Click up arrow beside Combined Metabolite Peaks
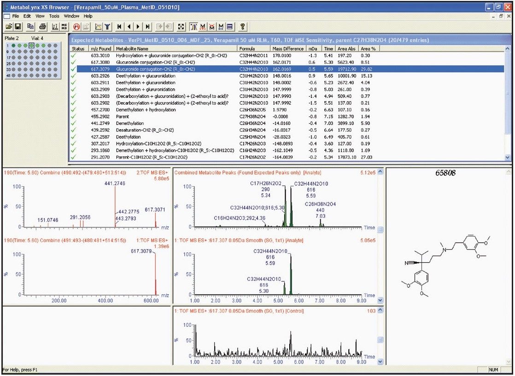The height and width of the screenshot is (376, 515). pyautogui.click(x=380, y=172)
